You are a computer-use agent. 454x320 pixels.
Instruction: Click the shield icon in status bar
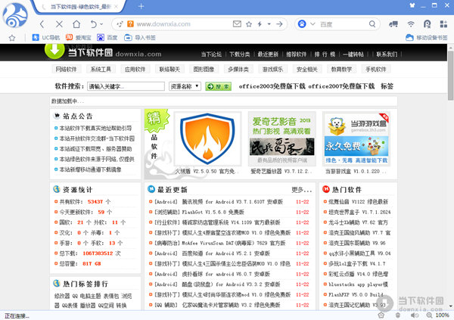[x=398, y=315]
